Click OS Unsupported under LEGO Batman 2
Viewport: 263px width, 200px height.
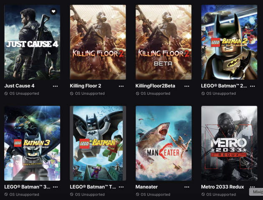[219, 94]
